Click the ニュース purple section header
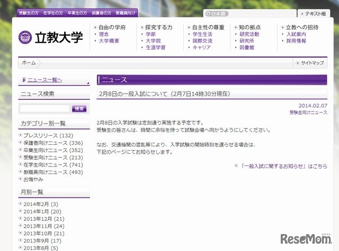Viewport: 339px width, 251px height. (212, 80)
